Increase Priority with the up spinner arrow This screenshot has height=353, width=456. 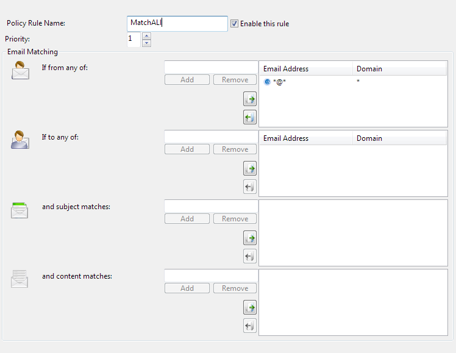146,36
